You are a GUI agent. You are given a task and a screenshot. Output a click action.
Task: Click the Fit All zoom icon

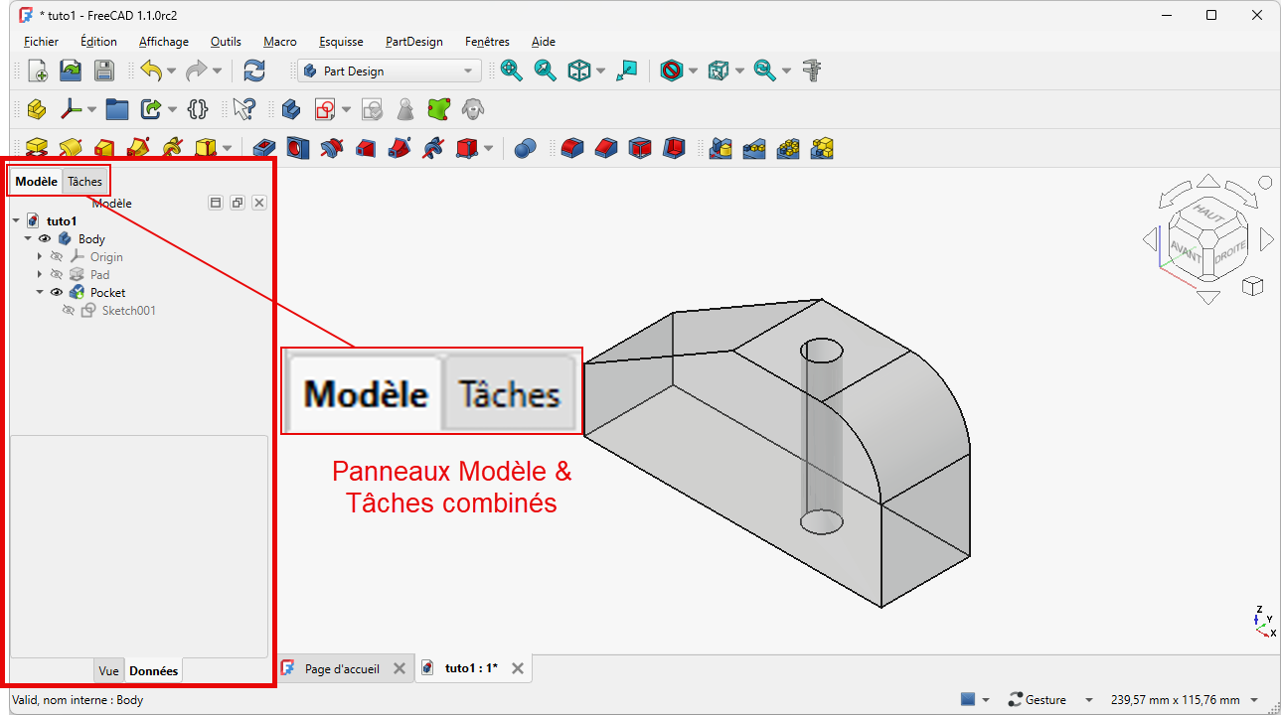click(512, 71)
